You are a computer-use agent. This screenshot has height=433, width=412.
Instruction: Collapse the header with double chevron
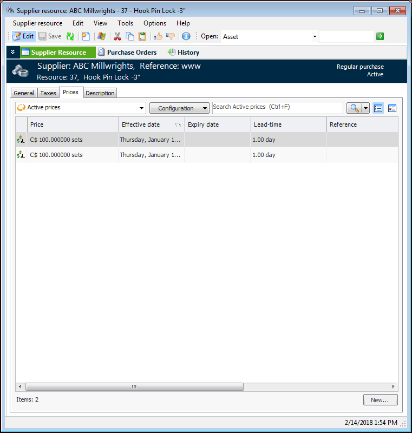pos(12,52)
